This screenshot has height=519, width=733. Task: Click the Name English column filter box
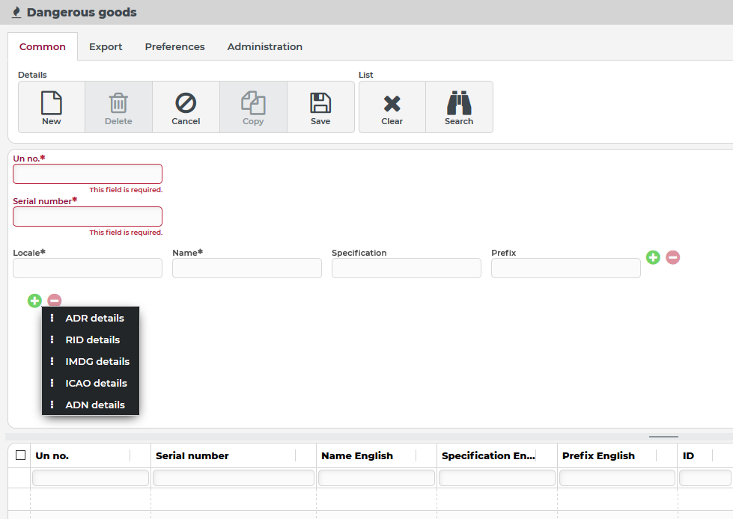tap(377, 478)
